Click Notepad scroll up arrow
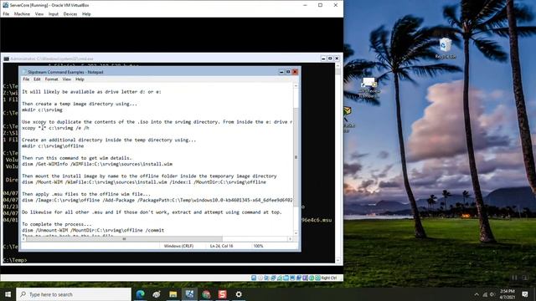This screenshot has height=301, width=536. coord(296,86)
